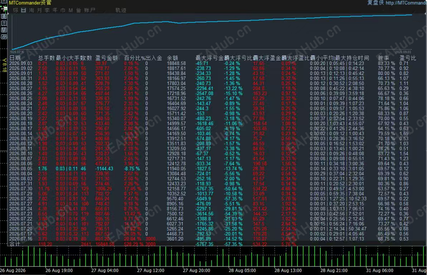Switch to the 年 yearly tab
This screenshot has width=427, height=275.
point(55,10)
